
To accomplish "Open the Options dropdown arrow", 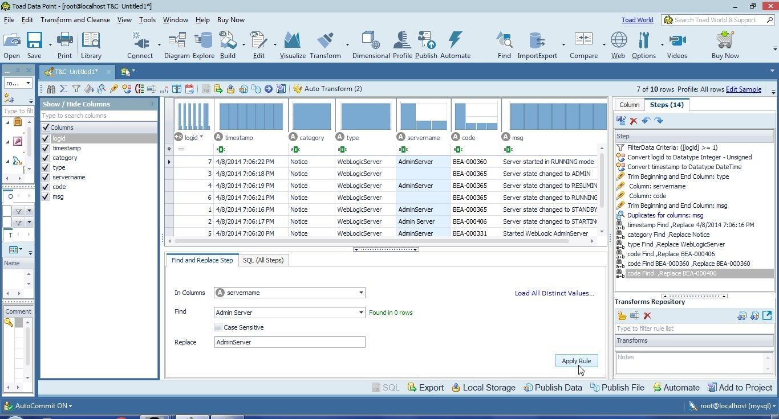I will click(x=662, y=45).
